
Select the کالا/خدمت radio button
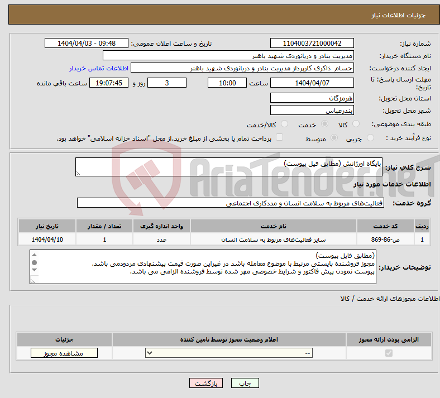click(x=284, y=124)
